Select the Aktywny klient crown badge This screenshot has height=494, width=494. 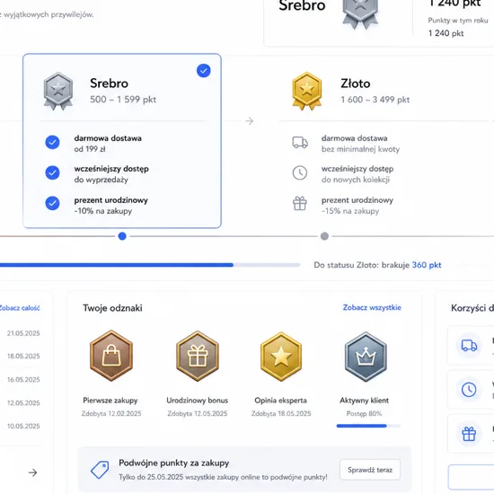(x=366, y=357)
